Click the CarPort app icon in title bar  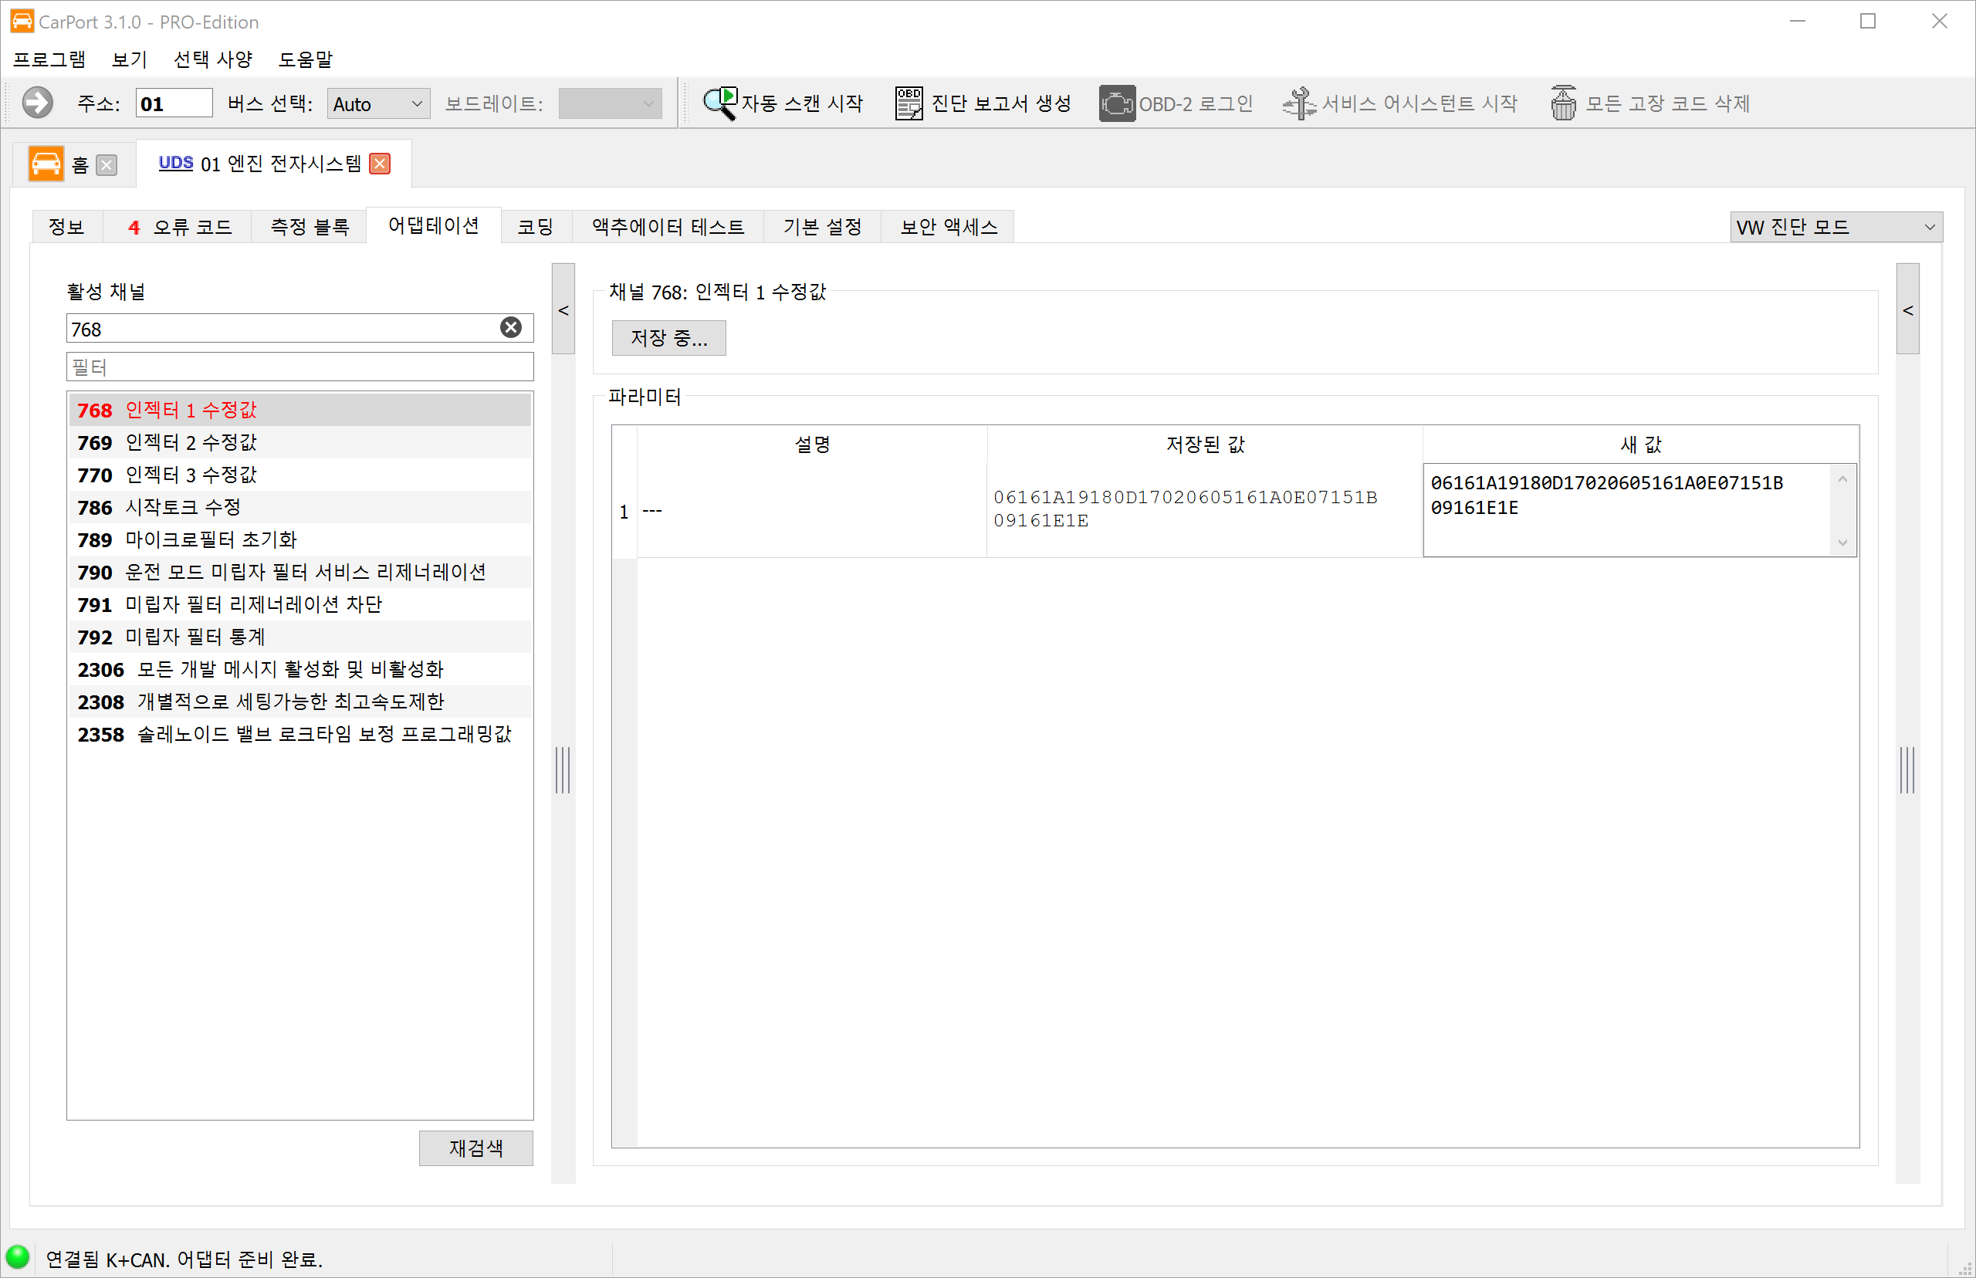(x=22, y=21)
